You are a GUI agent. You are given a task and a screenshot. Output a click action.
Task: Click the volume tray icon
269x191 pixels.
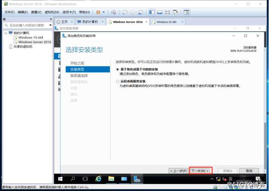point(224,179)
